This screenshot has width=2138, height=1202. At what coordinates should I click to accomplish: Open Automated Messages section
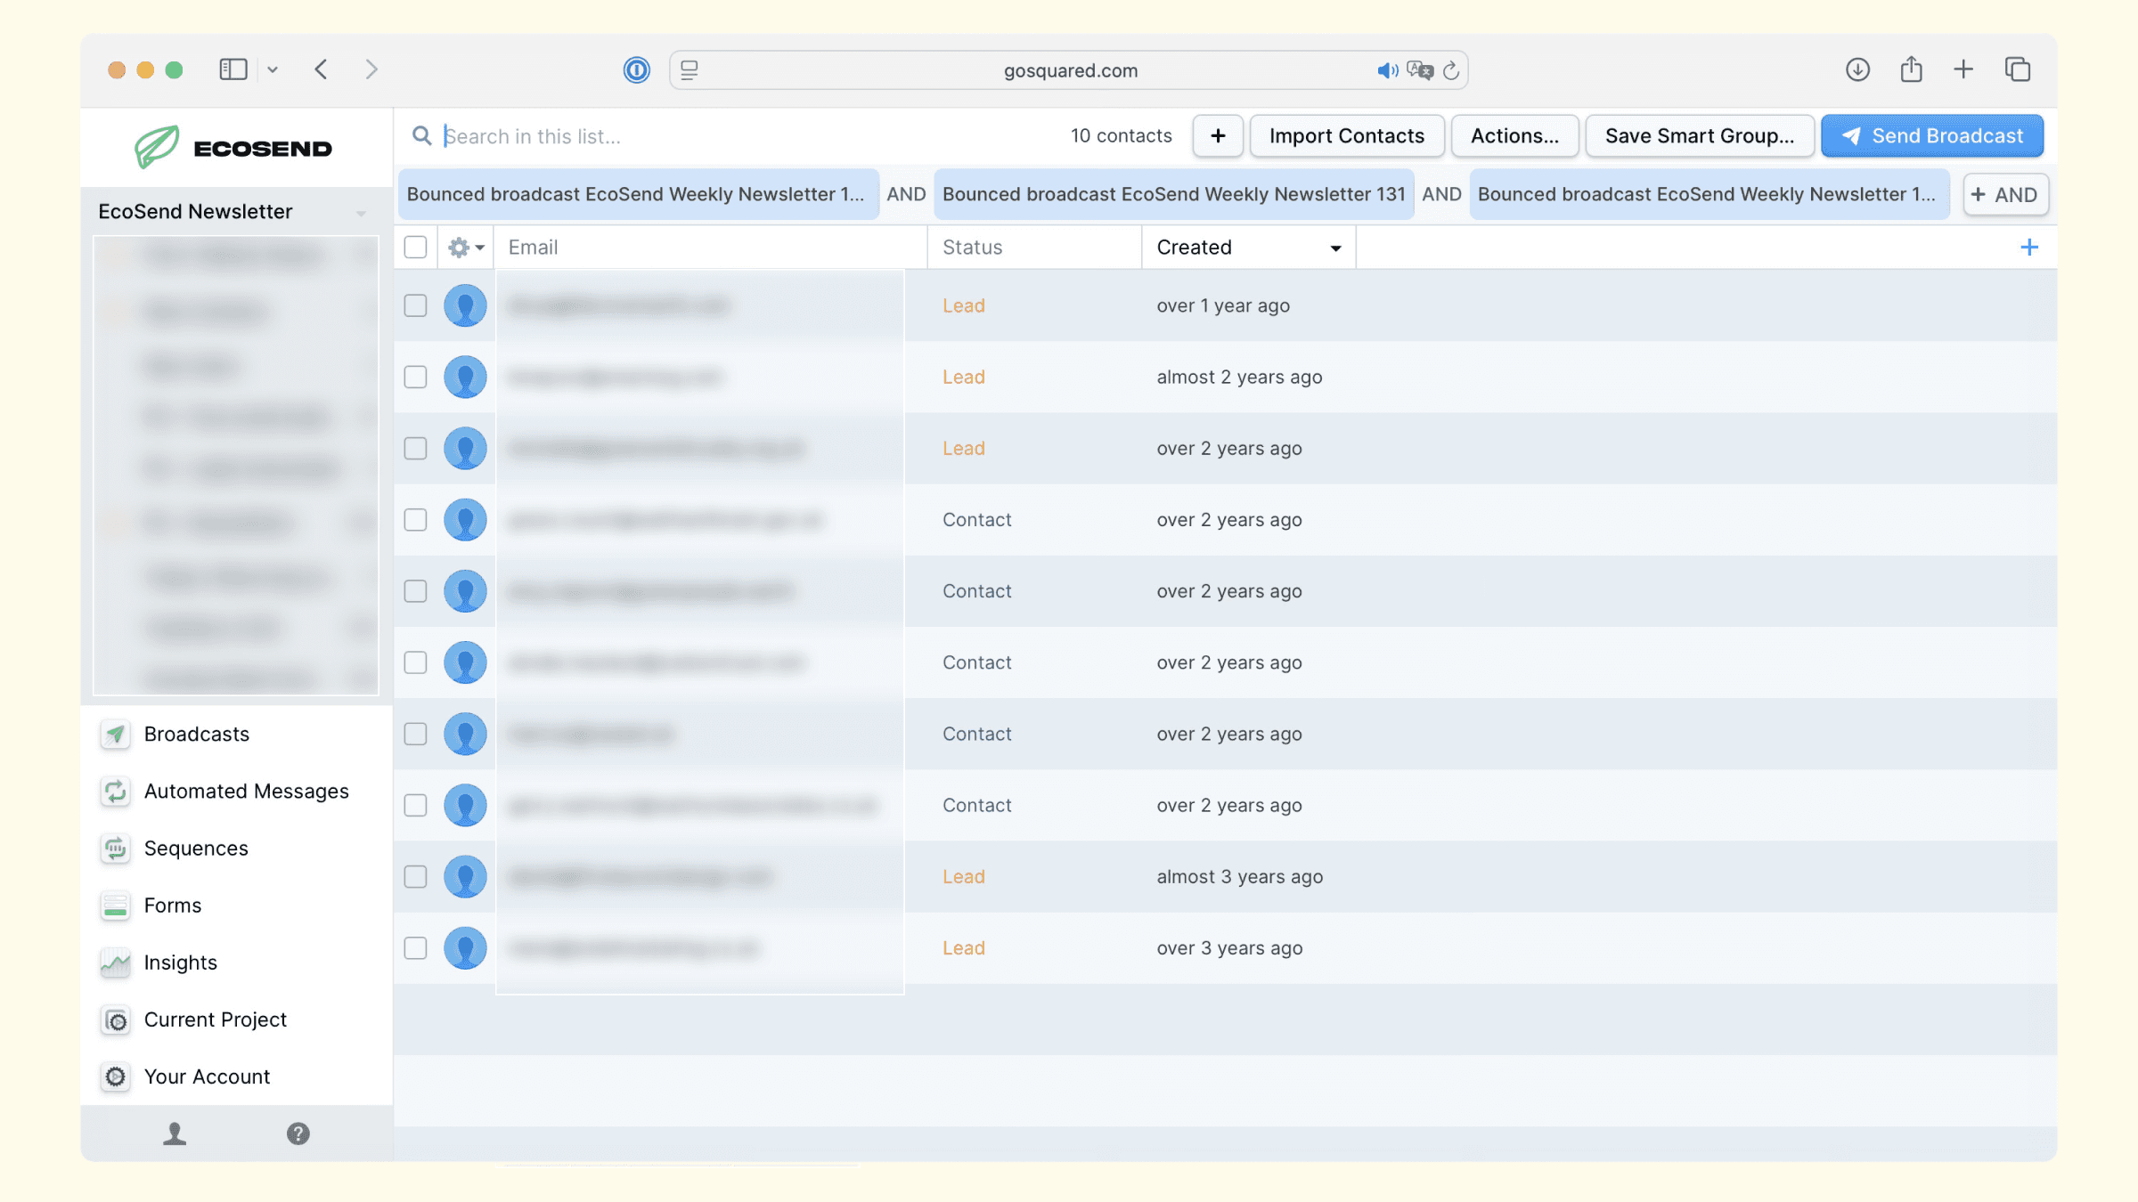[x=246, y=791]
